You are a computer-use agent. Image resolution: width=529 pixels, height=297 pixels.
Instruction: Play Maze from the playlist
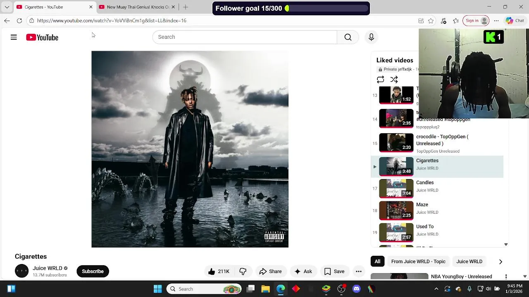(437, 210)
